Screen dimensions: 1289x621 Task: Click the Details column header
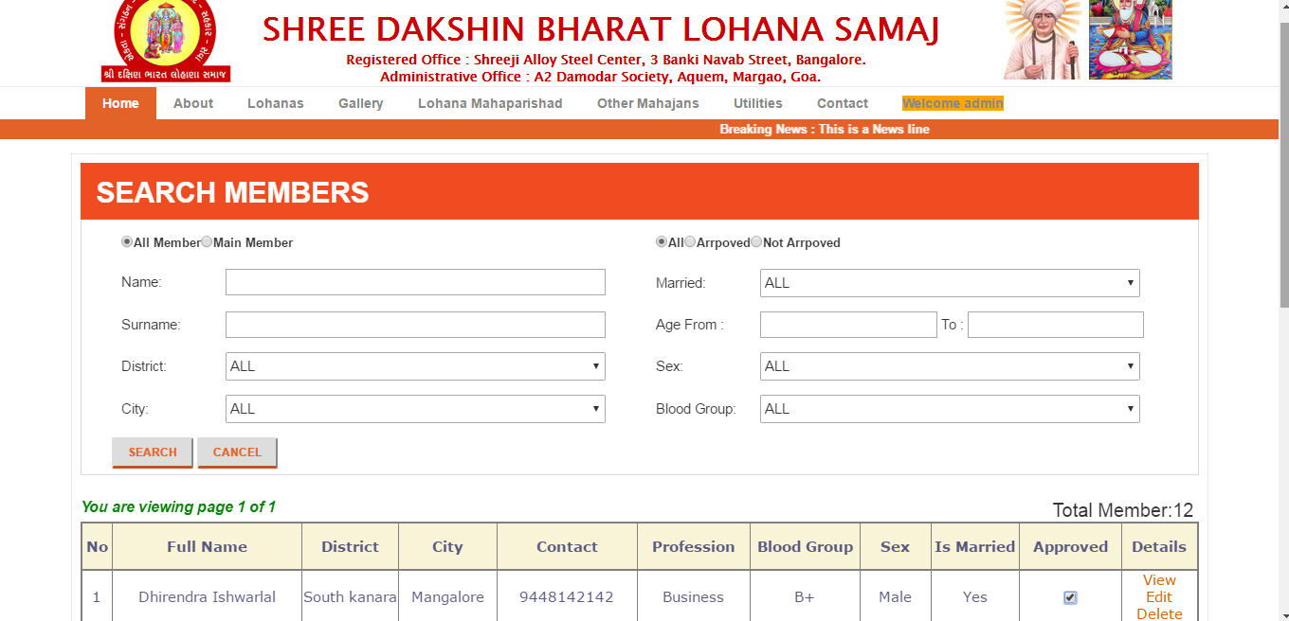click(x=1159, y=547)
